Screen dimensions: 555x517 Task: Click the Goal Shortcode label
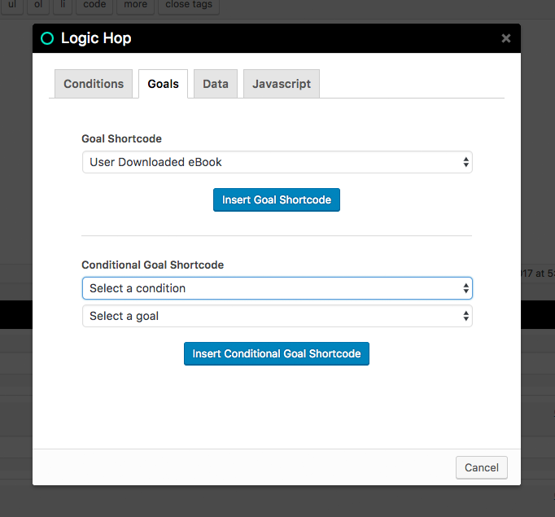[x=121, y=138]
